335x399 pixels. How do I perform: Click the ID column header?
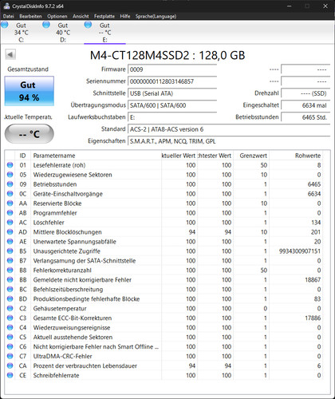pyautogui.click(x=23, y=156)
